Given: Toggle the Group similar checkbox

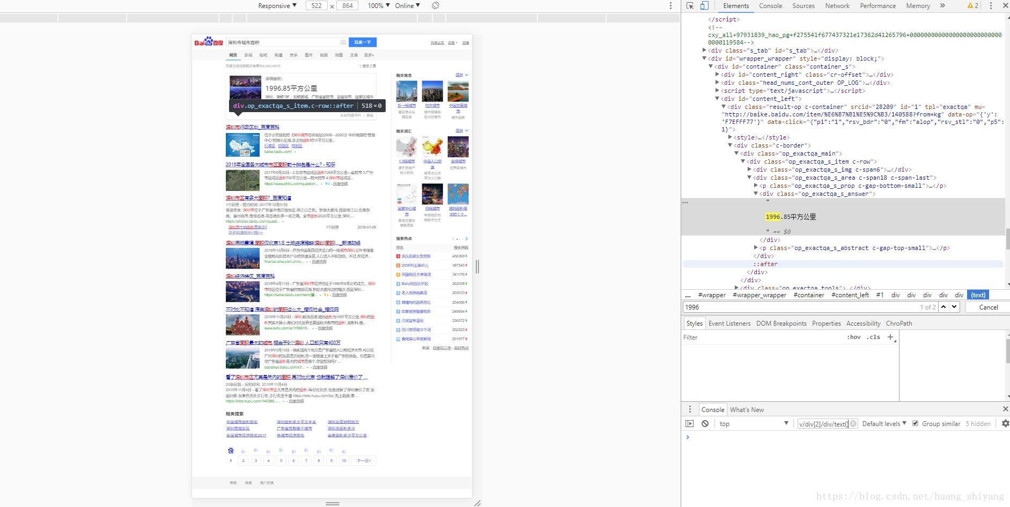Looking at the screenshot, I should (915, 423).
